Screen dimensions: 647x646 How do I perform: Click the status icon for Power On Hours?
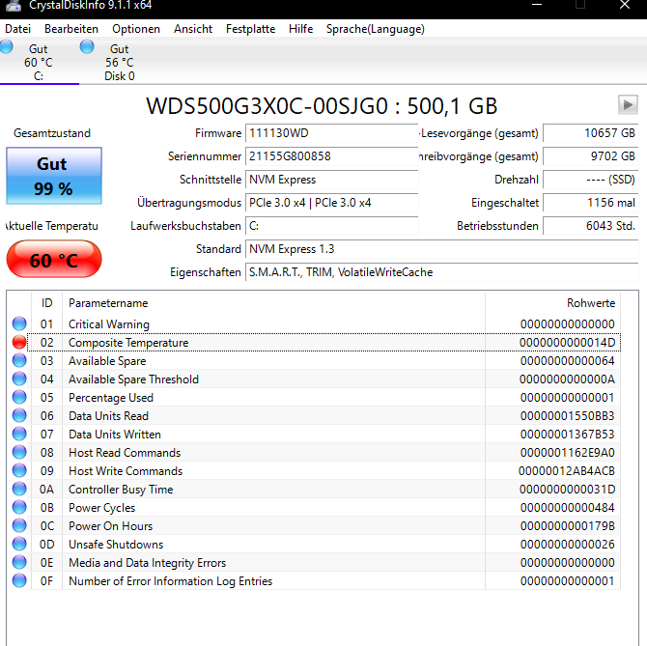tap(19, 525)
